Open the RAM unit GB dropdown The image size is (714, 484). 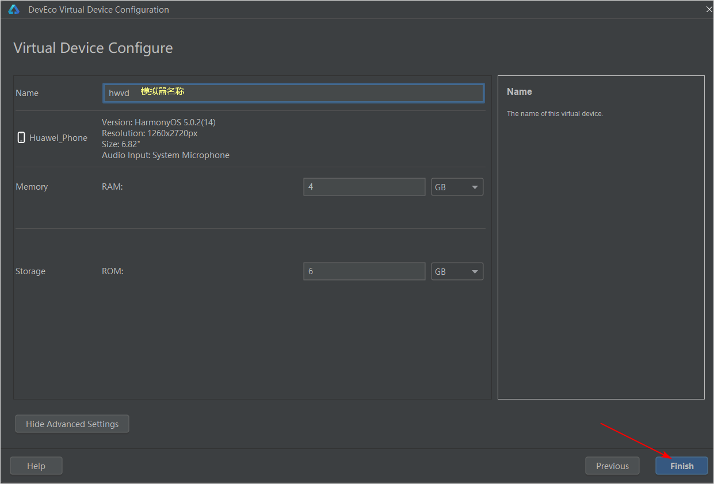coord(457,187)
